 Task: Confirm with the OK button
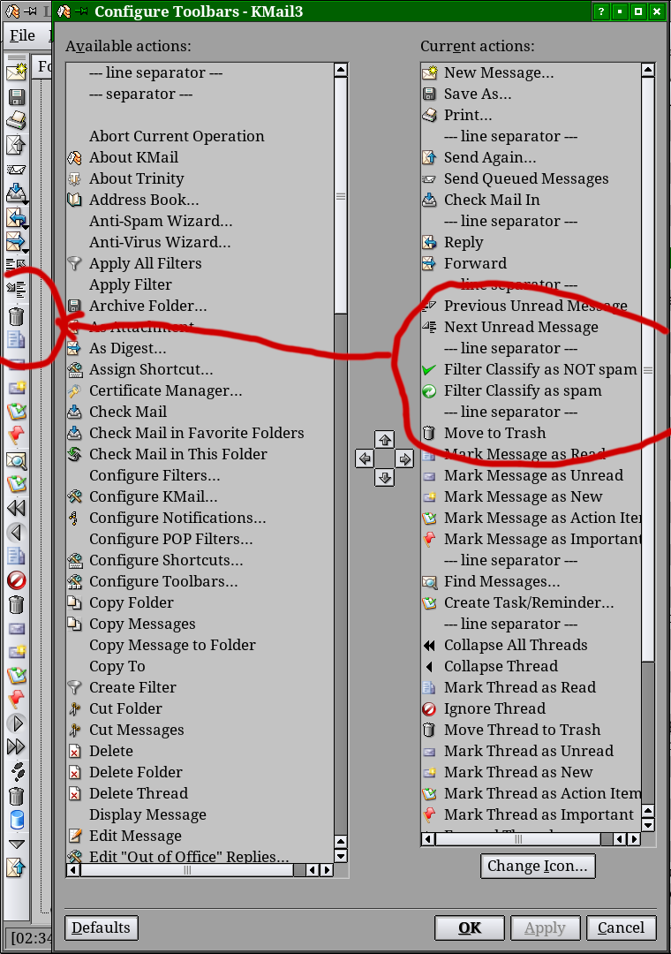pyautogui.click(x=470, y=927)
